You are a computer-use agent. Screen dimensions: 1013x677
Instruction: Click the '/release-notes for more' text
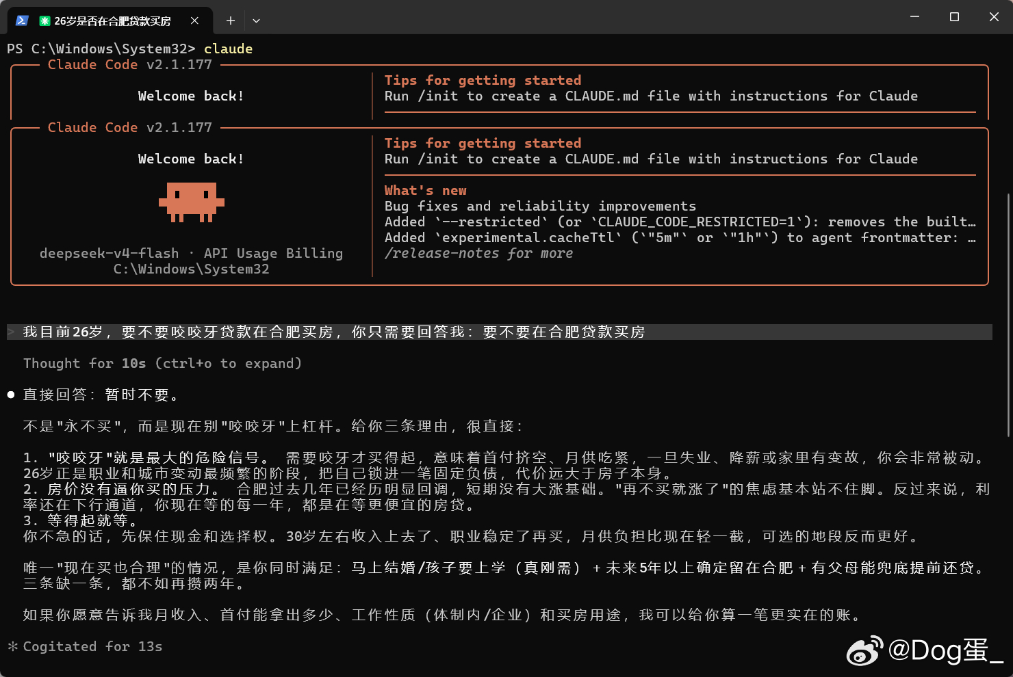pyautogui.click(x=478, y=253)
